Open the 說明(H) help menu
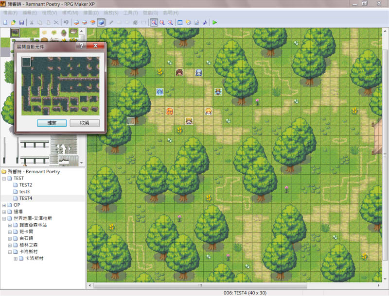This screenshot has width=389, height=296. (171, 13)
